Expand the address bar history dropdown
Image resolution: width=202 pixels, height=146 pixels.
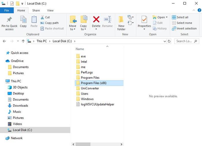point(165,41)
